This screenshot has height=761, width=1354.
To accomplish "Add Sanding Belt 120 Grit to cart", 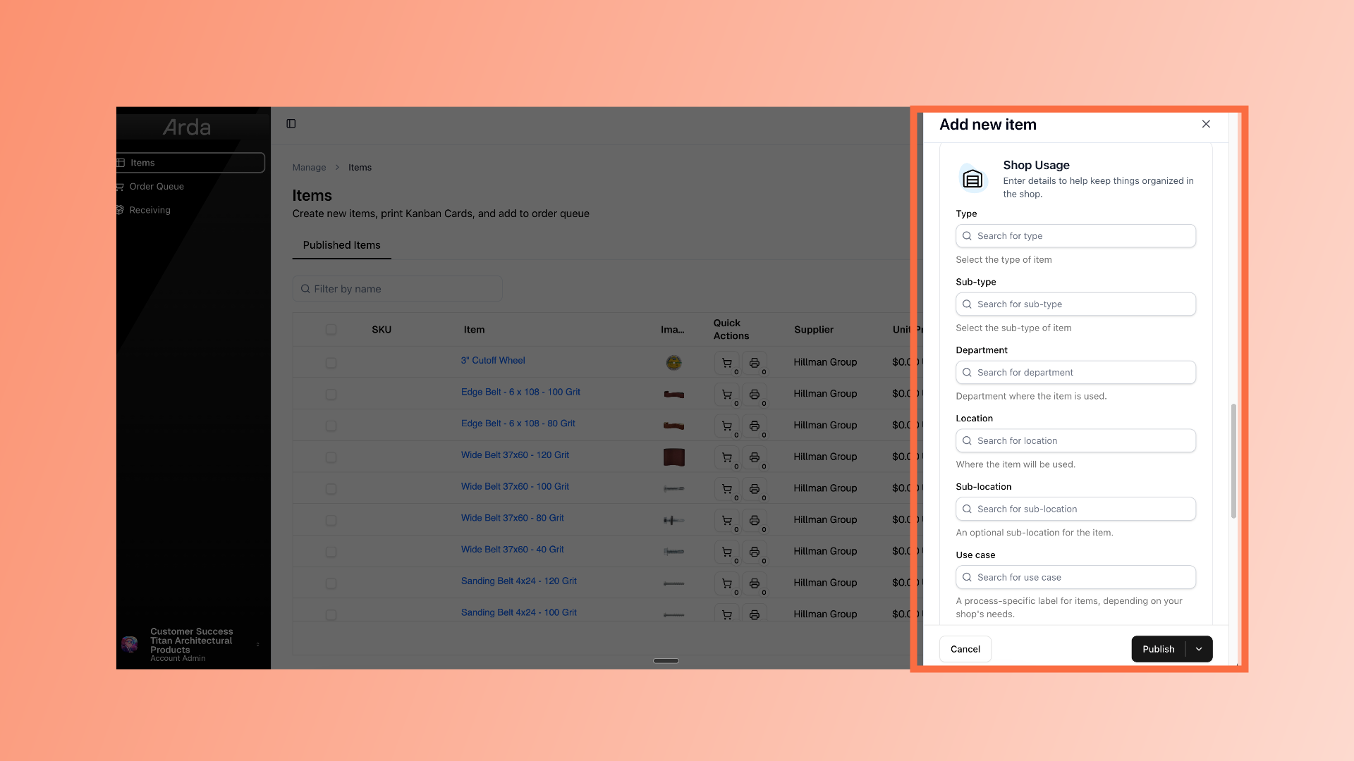I will coord(727,583).
